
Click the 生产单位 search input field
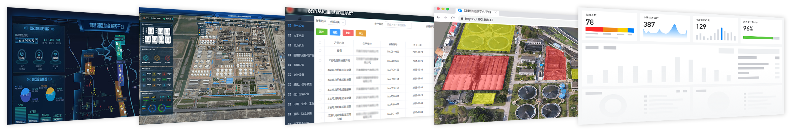pos(398,25)
